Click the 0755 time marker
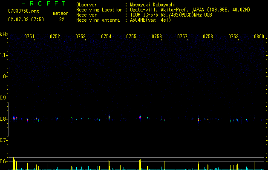Screen dimensions: 268x170 coord(131,37)
